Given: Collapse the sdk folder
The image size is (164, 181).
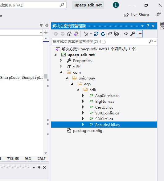Looking at the screenshot, I should pos(78,90).
